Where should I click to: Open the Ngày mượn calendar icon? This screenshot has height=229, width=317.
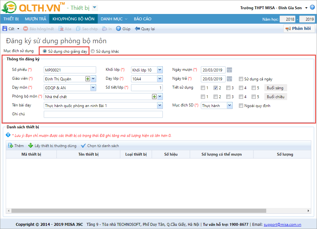pos(229,70)
